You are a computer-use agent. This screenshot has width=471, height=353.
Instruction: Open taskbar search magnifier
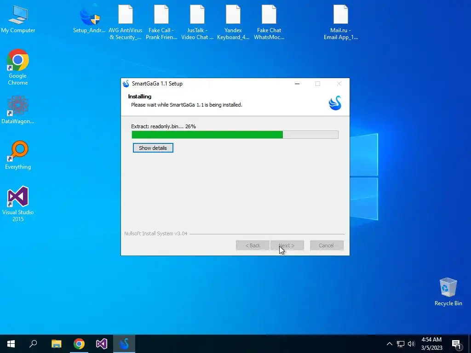click(33, 344)
